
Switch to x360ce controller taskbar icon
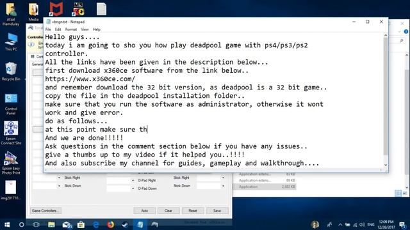pos(155,224)
